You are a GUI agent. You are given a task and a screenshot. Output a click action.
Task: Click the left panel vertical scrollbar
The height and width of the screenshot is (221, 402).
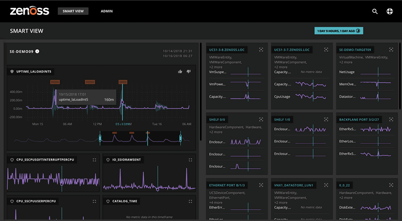tap(200, 92)
